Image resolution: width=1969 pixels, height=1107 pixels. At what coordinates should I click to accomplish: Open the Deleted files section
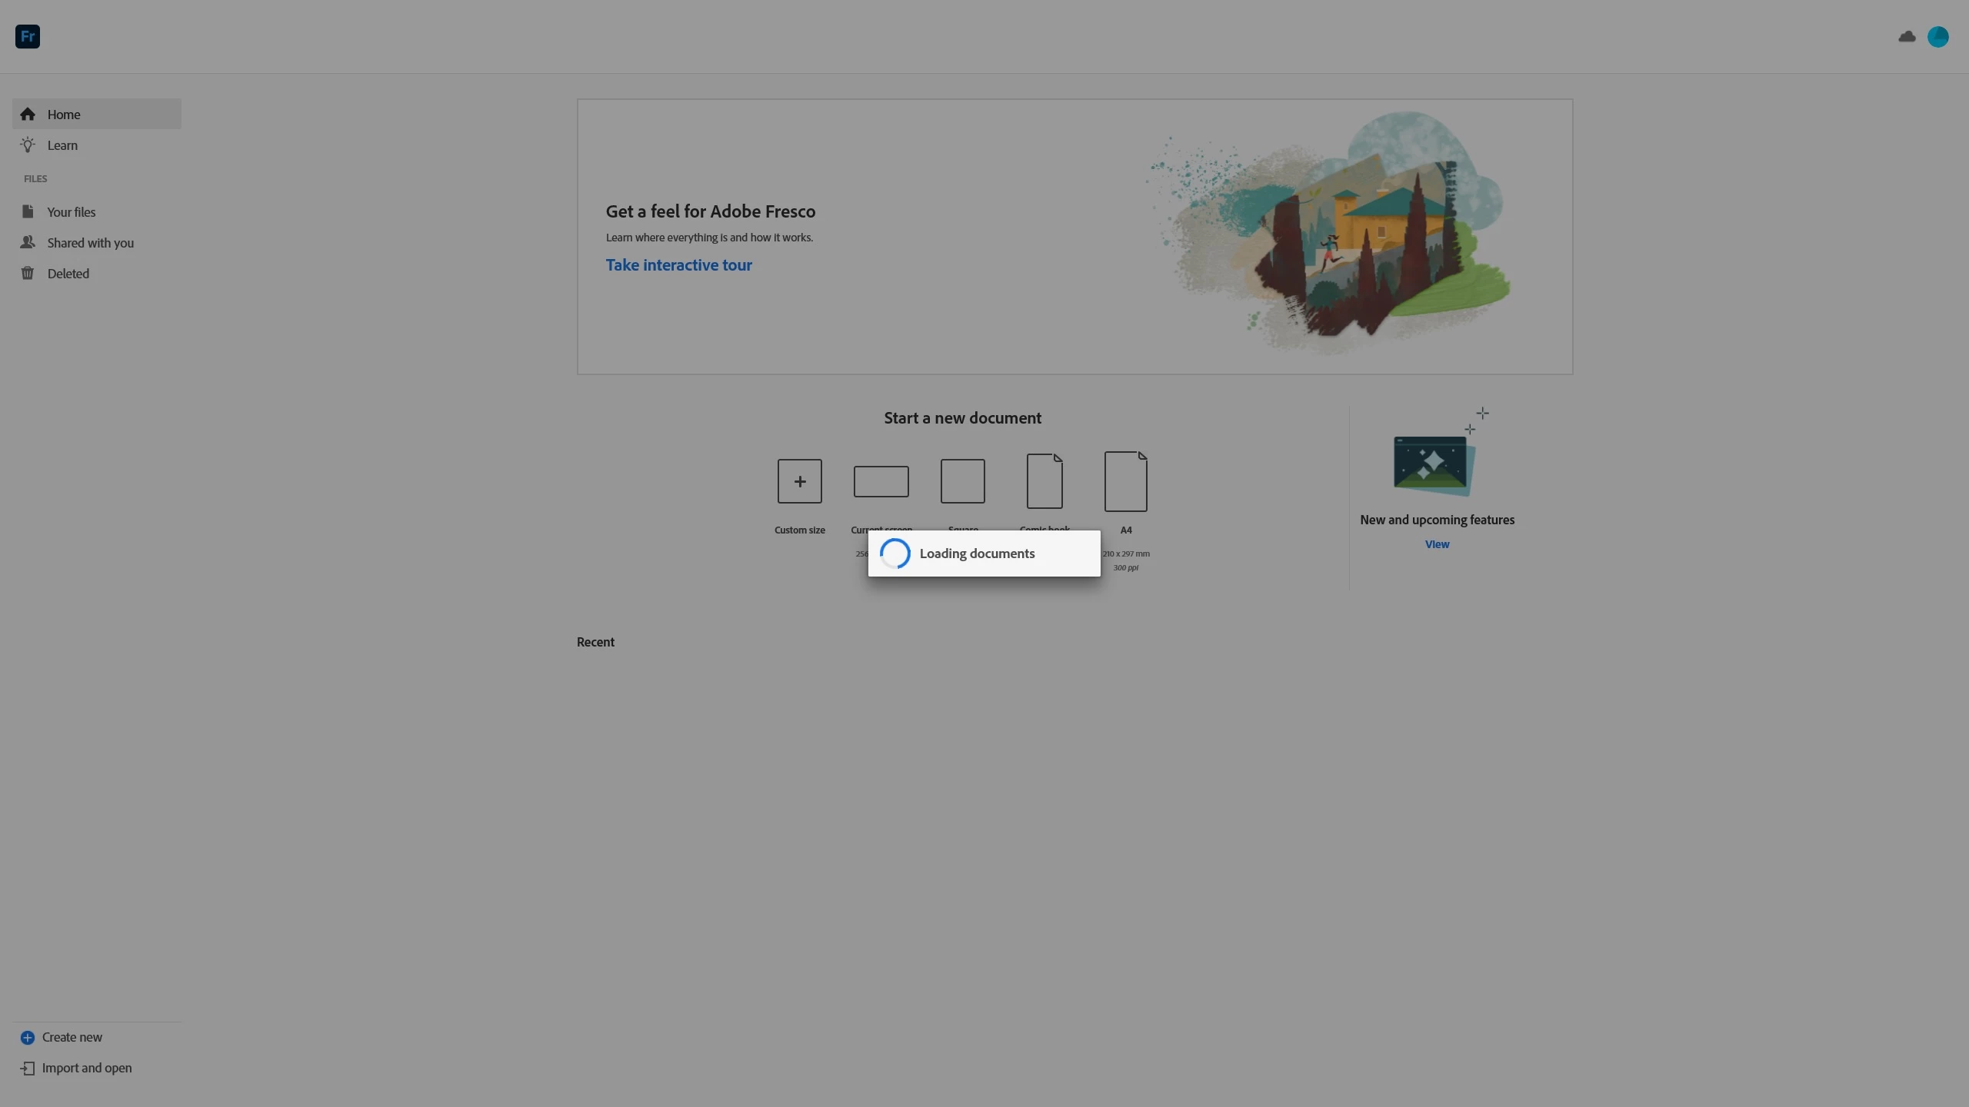68,273
